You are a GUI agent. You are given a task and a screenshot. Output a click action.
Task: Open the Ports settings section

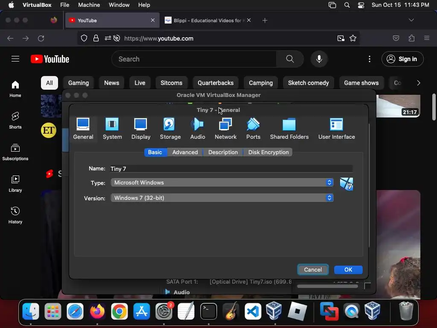coord(253,129)
